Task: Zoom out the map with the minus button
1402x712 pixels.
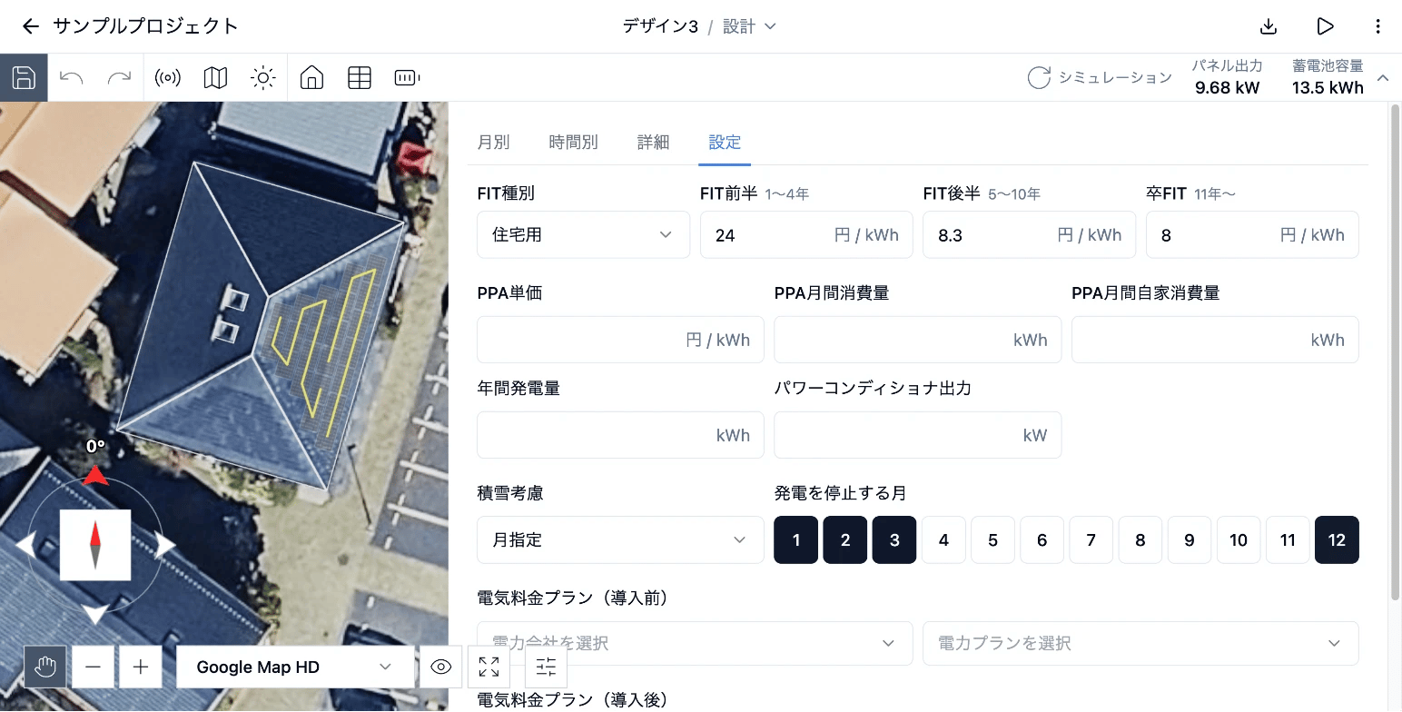Action: pyautogui.click(x=93, y=667)
